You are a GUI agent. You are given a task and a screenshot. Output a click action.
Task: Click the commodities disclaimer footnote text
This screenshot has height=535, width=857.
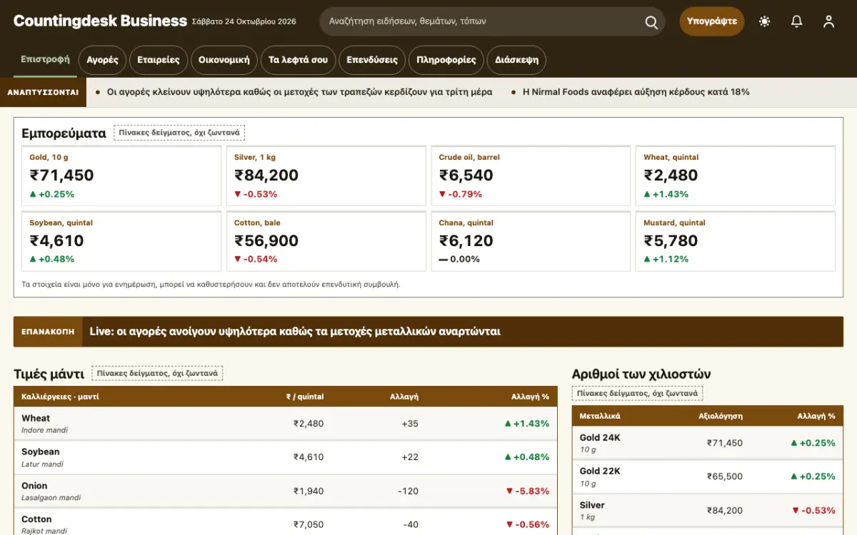click(x=211, y=284)
